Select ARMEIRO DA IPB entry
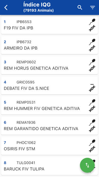The image size is (99, 177). point(49,45)
